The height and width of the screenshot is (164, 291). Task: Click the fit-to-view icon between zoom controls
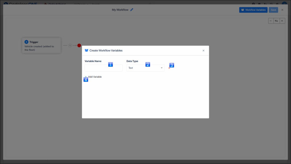pyautogui.click(x=276, y=20)
